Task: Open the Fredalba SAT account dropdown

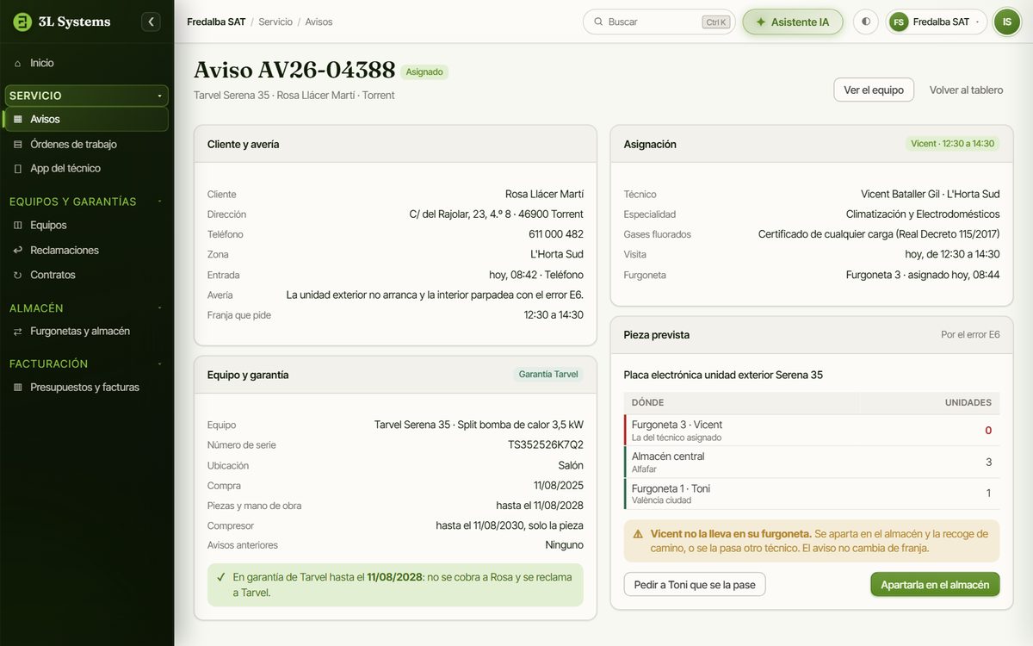Action: [x=937, y=22]
